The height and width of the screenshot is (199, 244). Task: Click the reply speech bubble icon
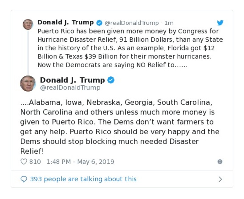(23, 179)
